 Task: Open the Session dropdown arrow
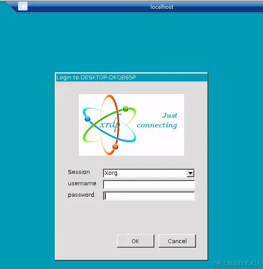click(x=190, y=173)
